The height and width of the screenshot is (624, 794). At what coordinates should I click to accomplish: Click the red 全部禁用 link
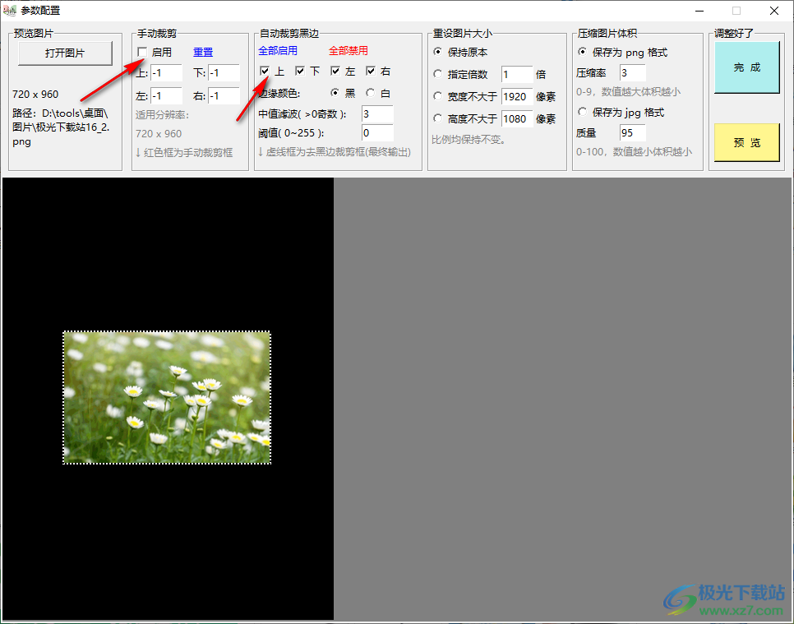coord(349,51)
